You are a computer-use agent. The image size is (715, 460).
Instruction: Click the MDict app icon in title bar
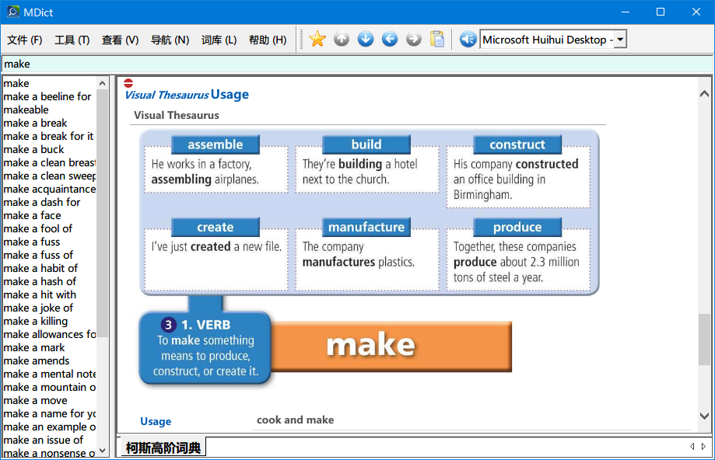tap(13, 12)
